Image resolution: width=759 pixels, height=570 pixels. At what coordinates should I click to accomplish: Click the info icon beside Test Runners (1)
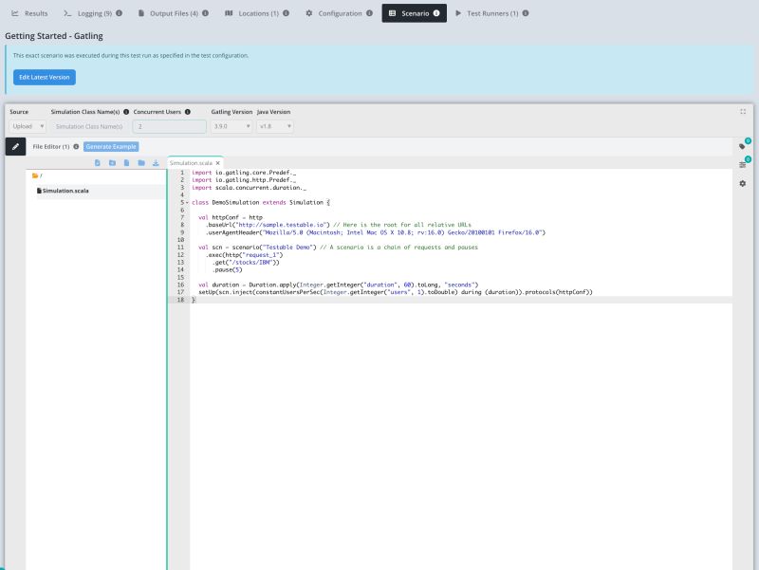526,13
